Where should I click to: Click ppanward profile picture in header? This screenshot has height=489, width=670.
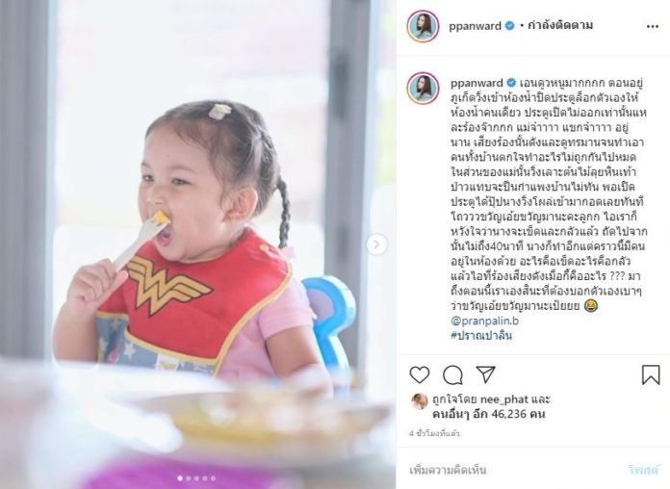[423, 26]
